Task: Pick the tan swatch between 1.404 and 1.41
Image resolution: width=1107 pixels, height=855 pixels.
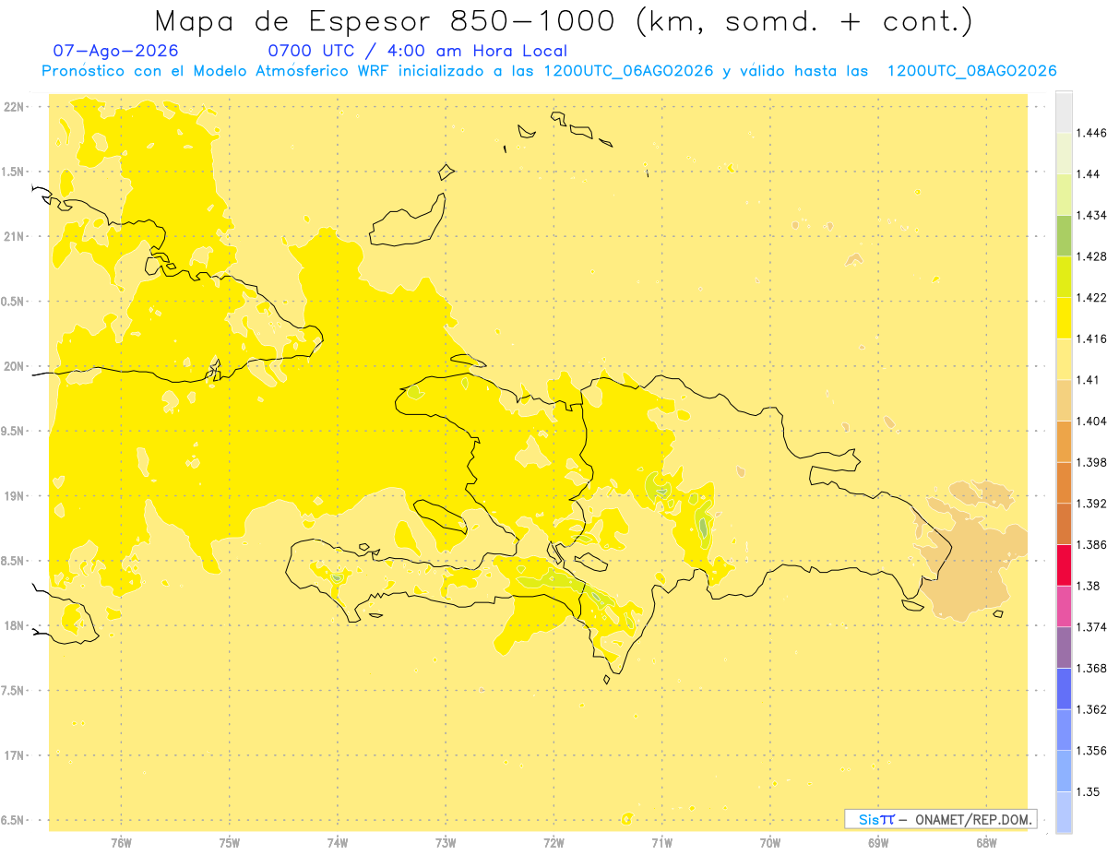Action: (1064, 400)
